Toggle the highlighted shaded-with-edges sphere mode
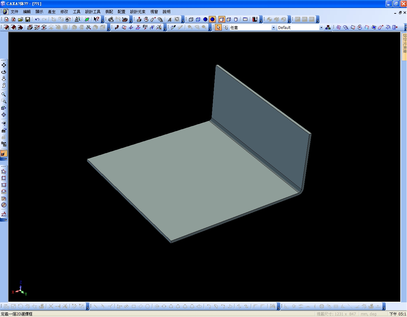The height and width of the screenshot is (317, 407). pyautogui.click(x=212, y=19)
